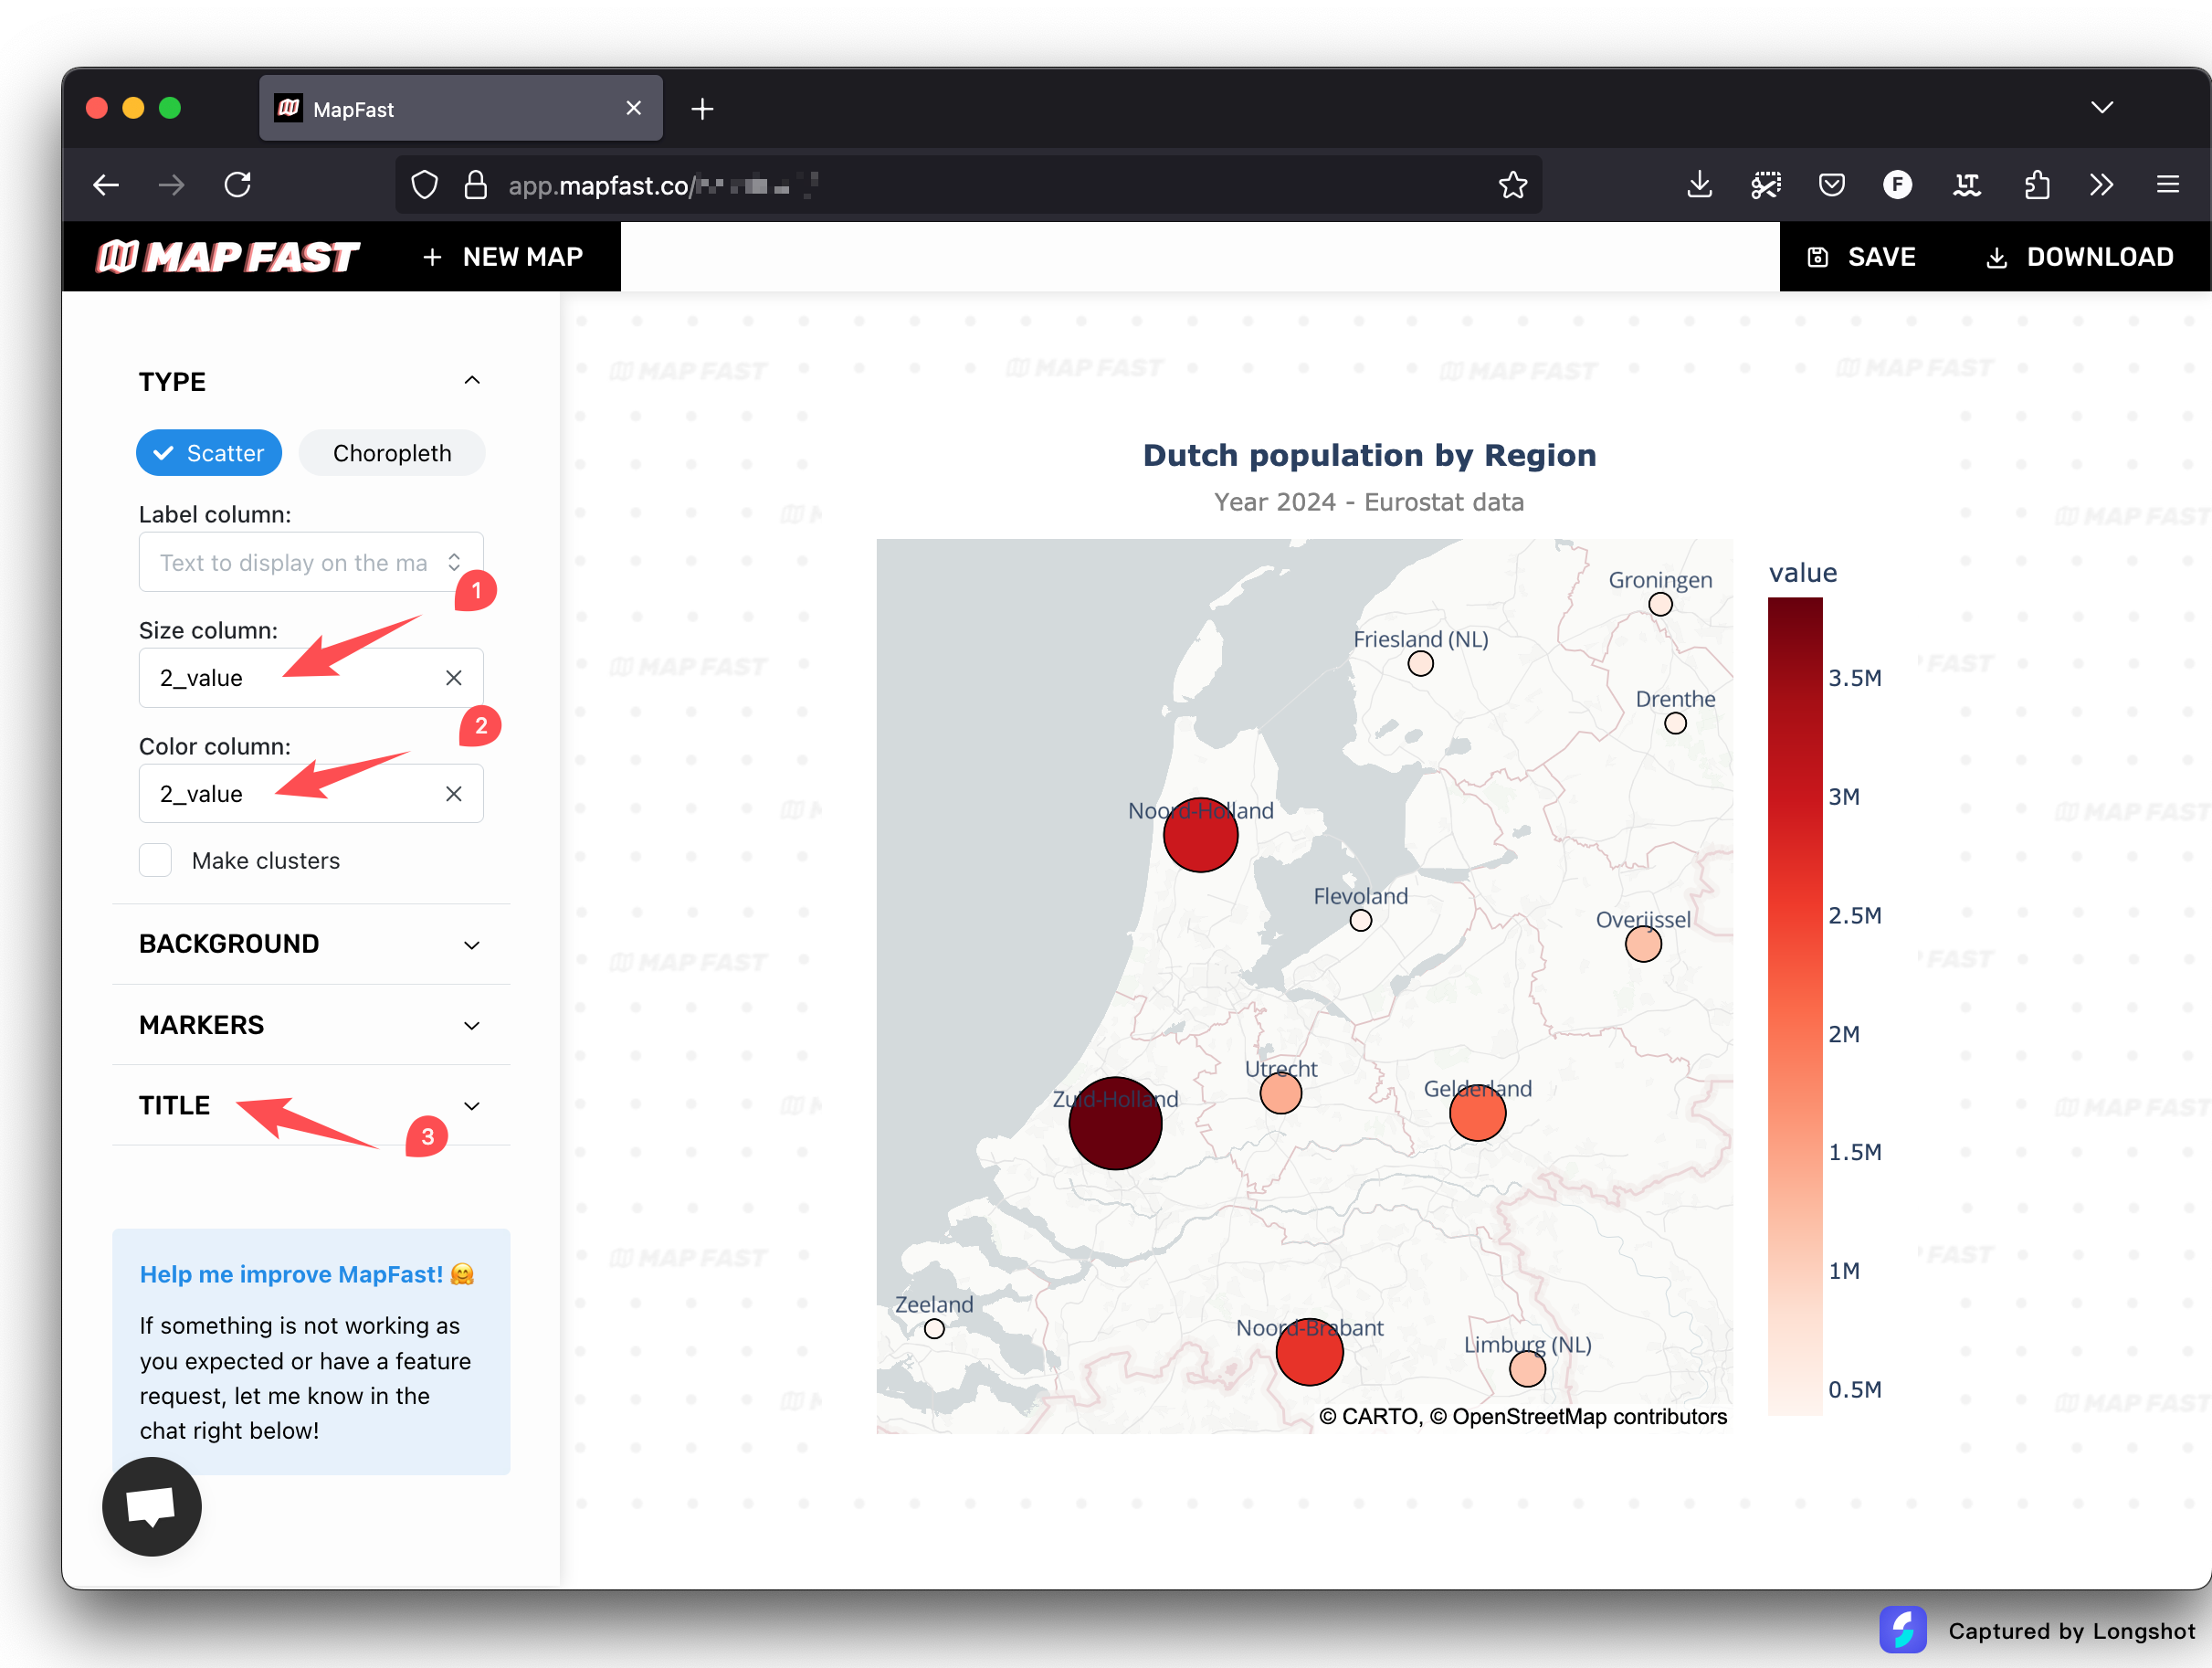
Task: Select the MapFast browser tab
Action: pos(461,108)
